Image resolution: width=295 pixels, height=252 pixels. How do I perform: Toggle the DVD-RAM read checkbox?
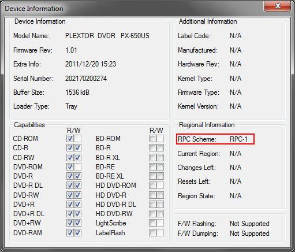click(70, 232)
